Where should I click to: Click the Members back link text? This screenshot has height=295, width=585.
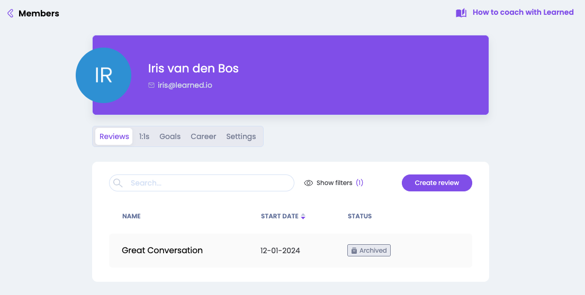[39, 13]
